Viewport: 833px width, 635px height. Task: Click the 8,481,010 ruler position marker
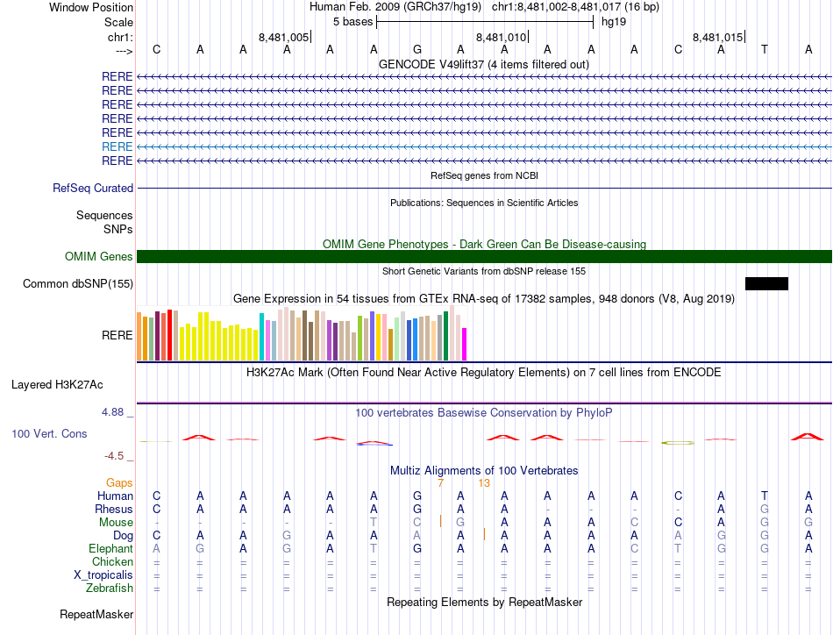click(x=502, y=37)
